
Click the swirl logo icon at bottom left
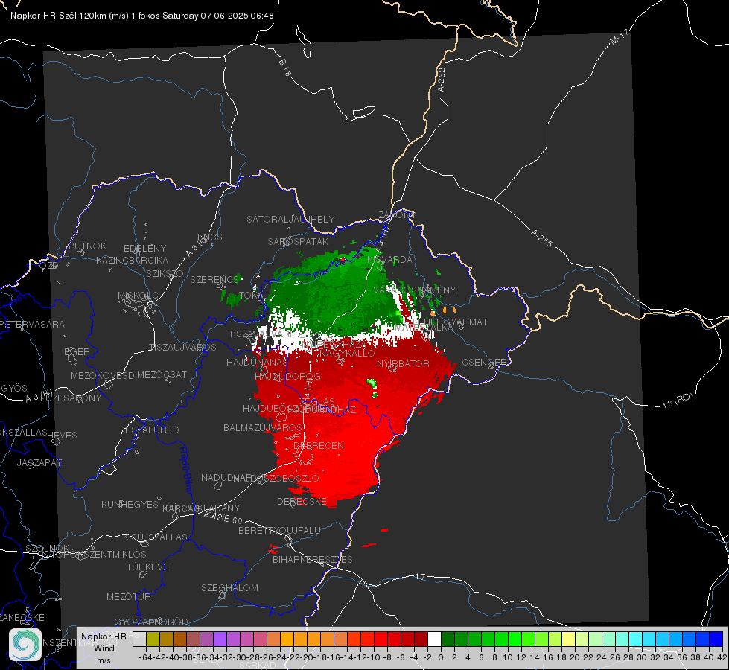(25, 645)
